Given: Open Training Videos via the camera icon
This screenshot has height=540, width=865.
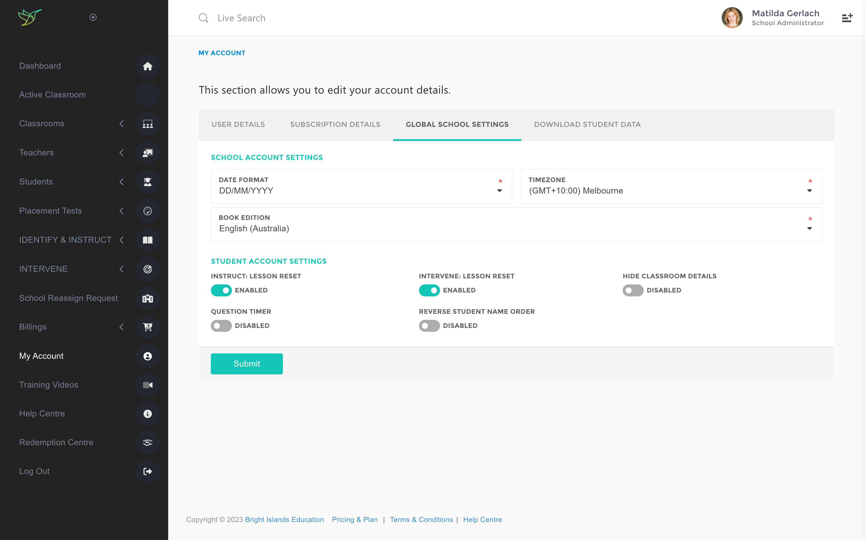Looking at the screenshot, I should pos(148,385).
